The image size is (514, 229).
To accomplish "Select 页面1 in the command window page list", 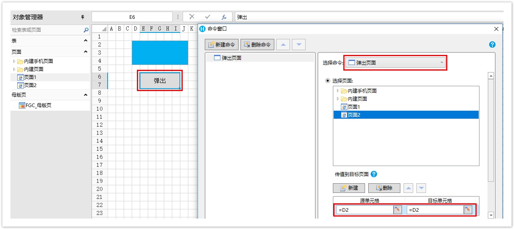I will point(353,107).
